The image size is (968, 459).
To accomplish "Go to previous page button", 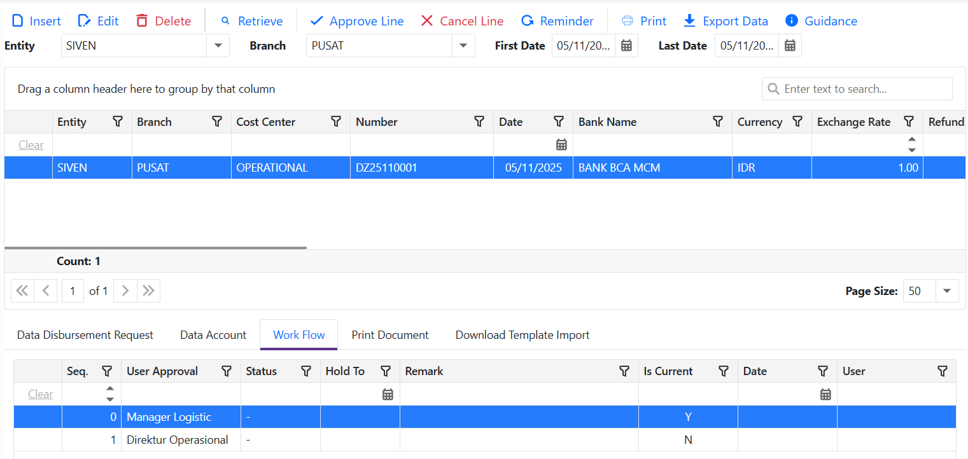I will click(46, 291).
